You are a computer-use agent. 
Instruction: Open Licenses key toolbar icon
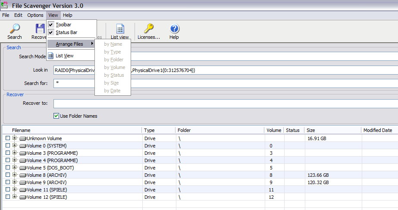point(149,28)
